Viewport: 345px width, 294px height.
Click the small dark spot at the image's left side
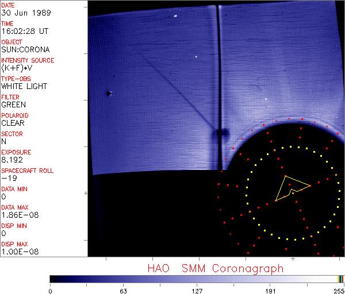pos(108,94)
